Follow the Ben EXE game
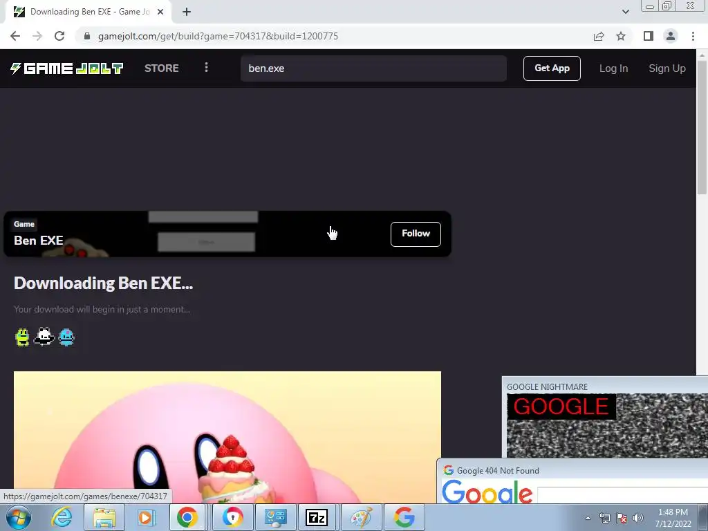 click(416, 234)
